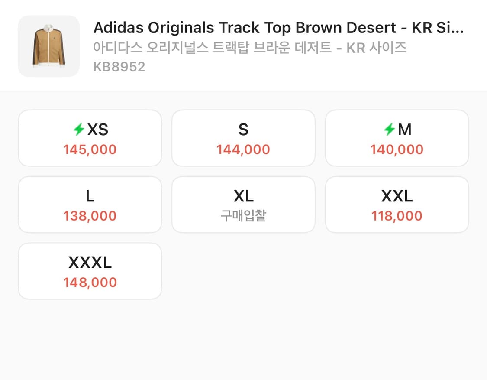Tap the track top jacket thumbnail

pyautogui.click(x=48, y=46)
